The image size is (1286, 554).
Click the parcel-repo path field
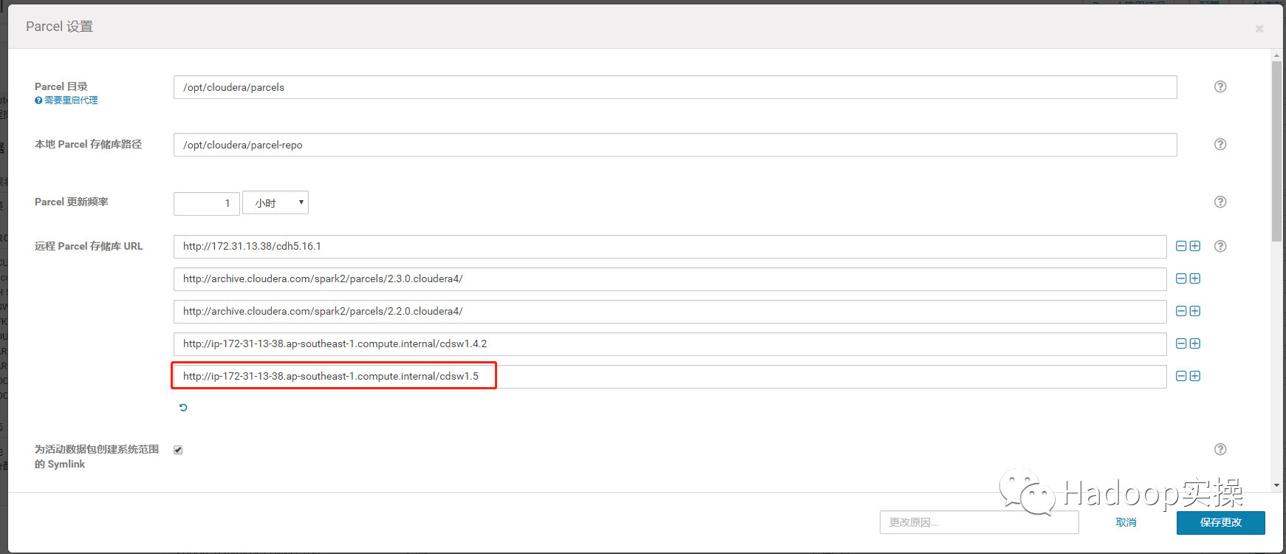pos(675,145)
